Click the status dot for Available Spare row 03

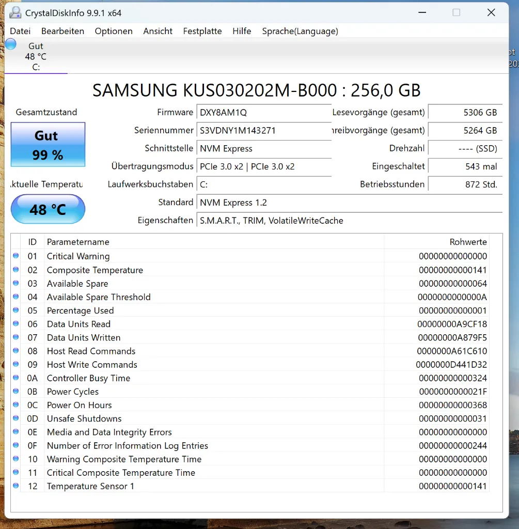click(x=16, y=283)
